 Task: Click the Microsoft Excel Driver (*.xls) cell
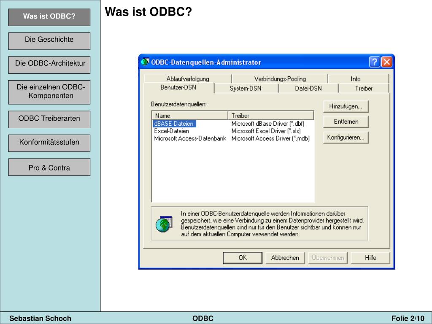click(x=266, y=131)
